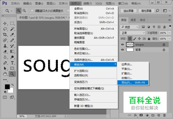The height and width of the screenshot is (119, 173).
Task: Click the white background color swatch
Action: [x=11, y=91]
